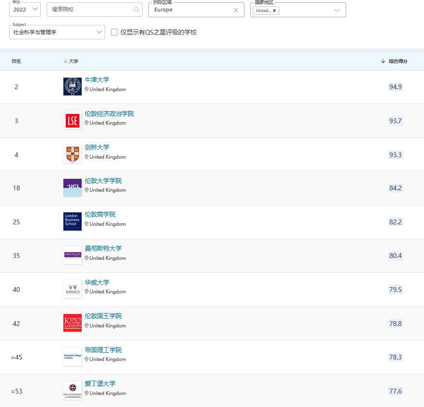Open the Subject dropdown

pyautogui.click(x=57, y=32)
